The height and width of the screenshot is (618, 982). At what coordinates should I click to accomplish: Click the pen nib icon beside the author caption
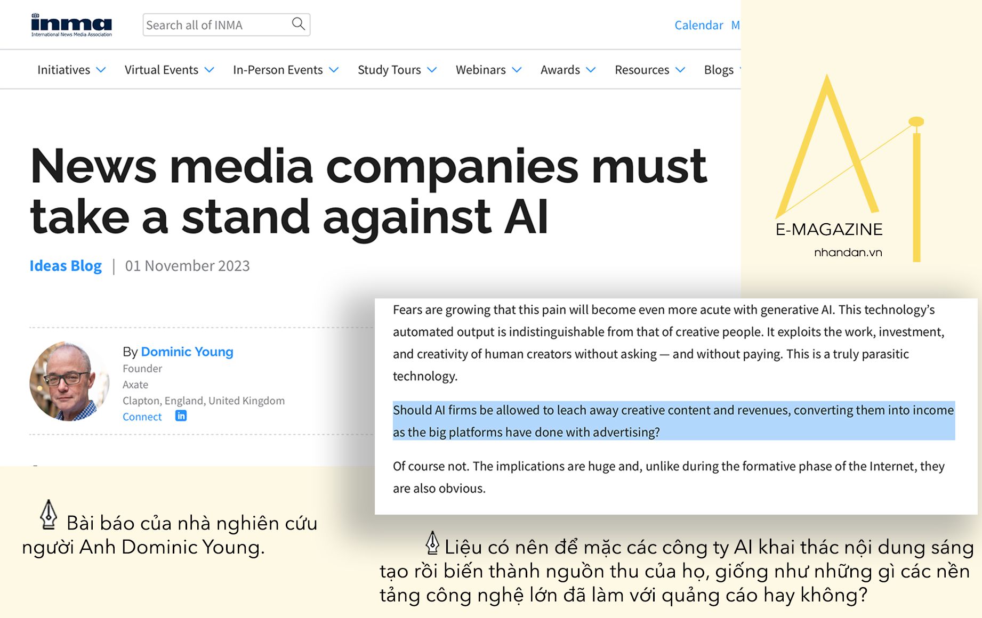(49, 515)
